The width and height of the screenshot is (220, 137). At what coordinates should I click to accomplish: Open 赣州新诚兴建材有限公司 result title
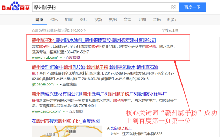point(99,94)
